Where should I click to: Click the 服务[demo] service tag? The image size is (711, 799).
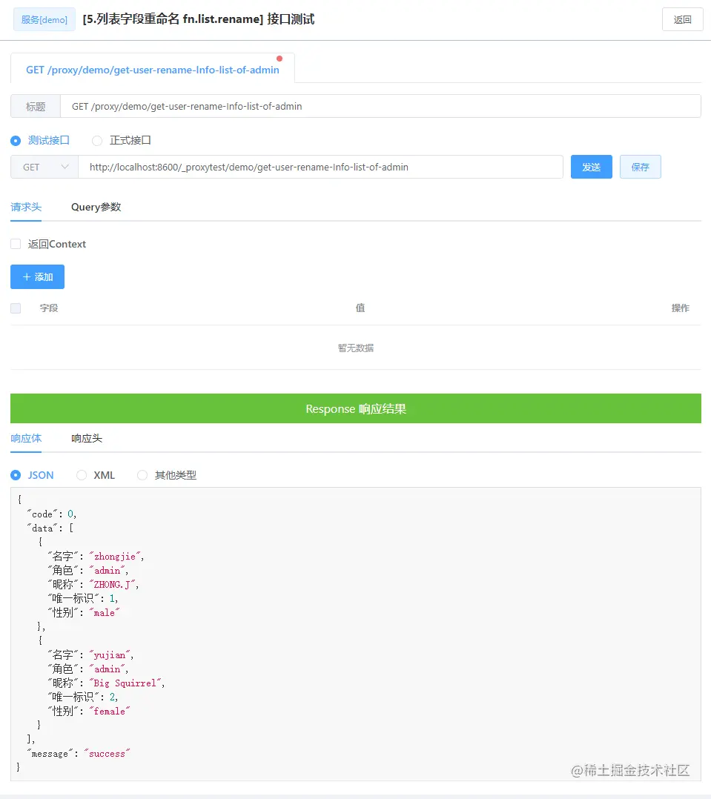pyautogui.click(x=44, y=19)
